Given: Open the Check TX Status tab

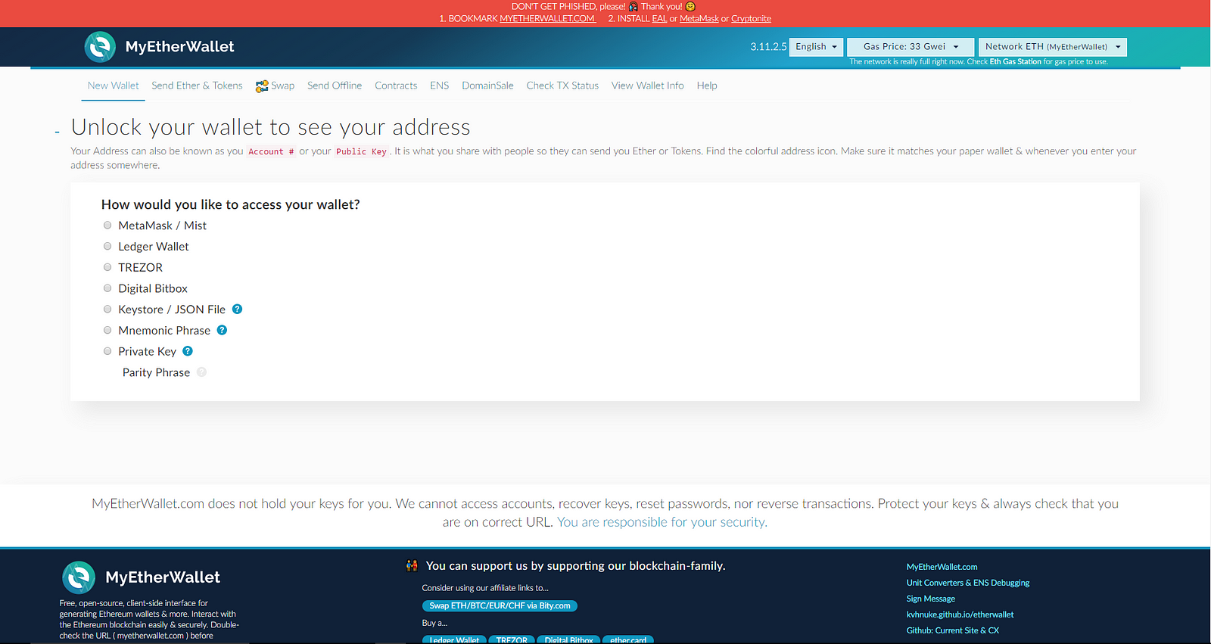Looking at the screenshot, I should [562, 86].
